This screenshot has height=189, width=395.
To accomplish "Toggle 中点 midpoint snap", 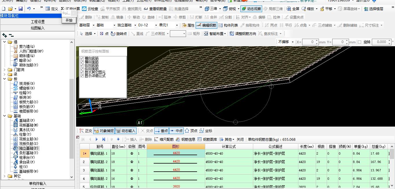I will [176, 131].
